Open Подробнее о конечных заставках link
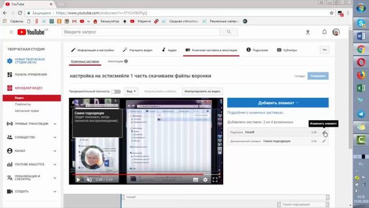Viewport: 369px width, 208px height. tap(256, 113)
